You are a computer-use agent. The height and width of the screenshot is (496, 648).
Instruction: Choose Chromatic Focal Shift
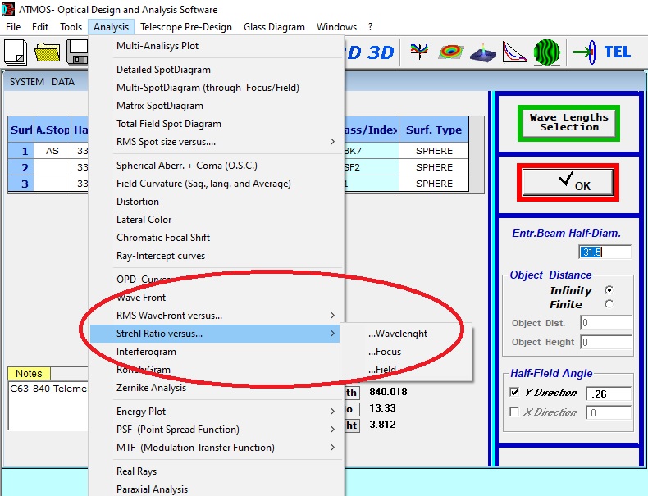tap(215, 238)
